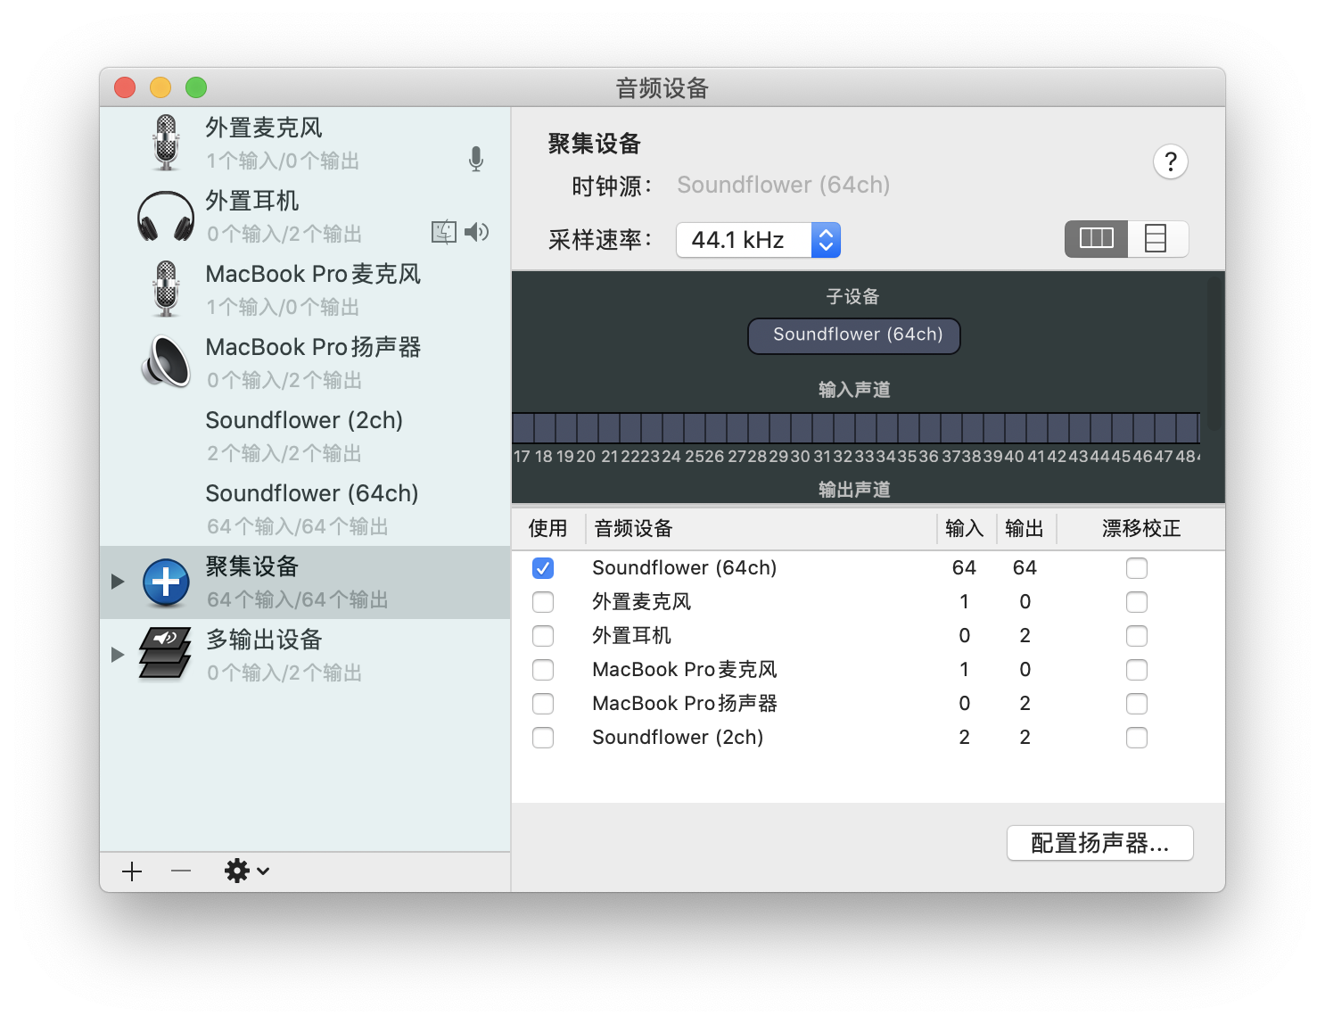Select the multi-output device stacked icon
This screenshot has height=1024, width=1325.
[166, 655]
